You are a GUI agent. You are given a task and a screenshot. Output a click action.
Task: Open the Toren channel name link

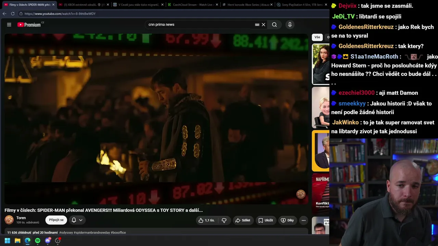(x=21, y=218)
